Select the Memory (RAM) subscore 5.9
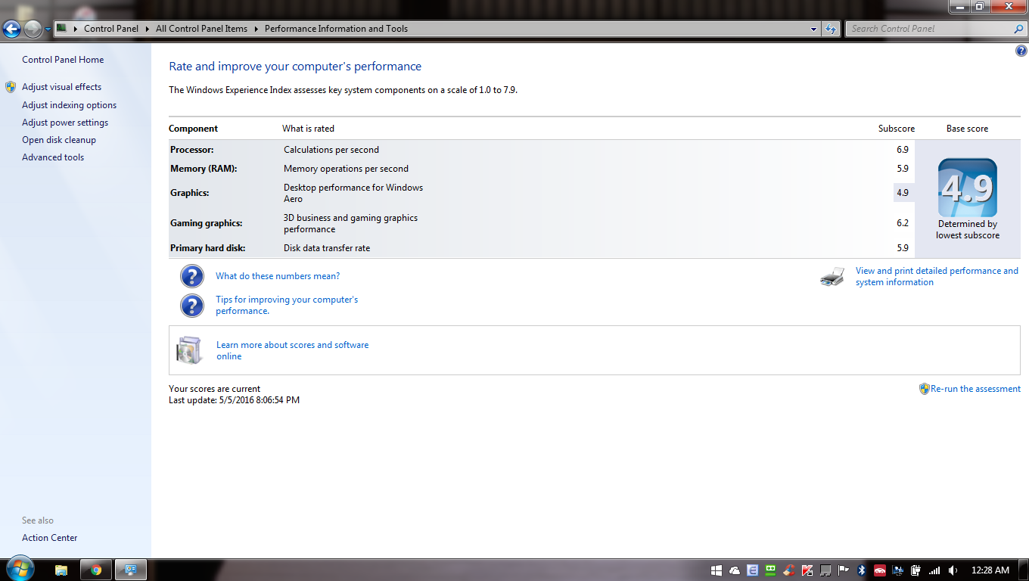1029x581 pixels. coord(903,169)
